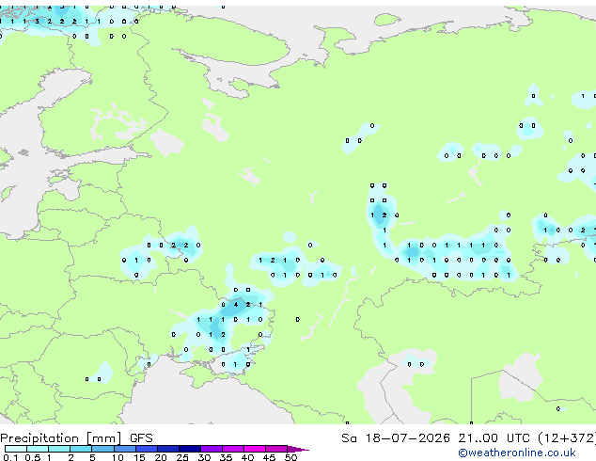Viewport: 596px width, 461px height.
Task: Click the 30–35 mm purple legend swatch
Action: (212, 449)
